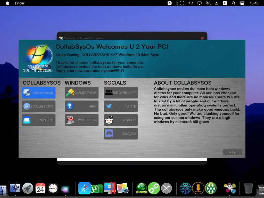Click the DISCORD social button
Screen dimensions: 264x198
[121, 134]
